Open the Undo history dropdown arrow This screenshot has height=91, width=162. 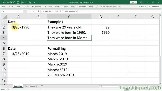click(24, 2)
